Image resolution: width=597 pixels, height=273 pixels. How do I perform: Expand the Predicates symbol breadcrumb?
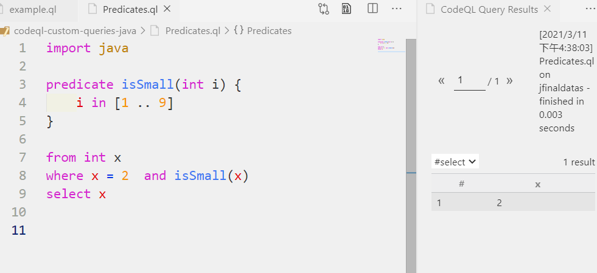pos(263,31)
